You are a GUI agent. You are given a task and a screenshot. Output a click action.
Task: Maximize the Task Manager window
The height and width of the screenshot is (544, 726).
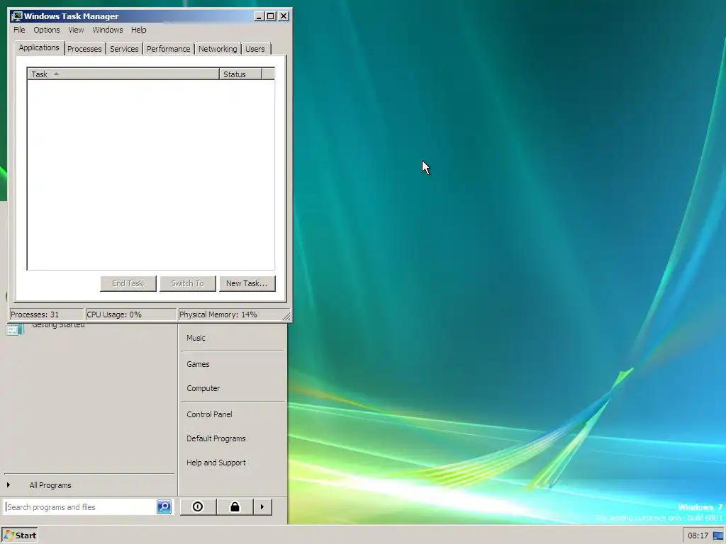pyautogui.click(x=270, y=16)
